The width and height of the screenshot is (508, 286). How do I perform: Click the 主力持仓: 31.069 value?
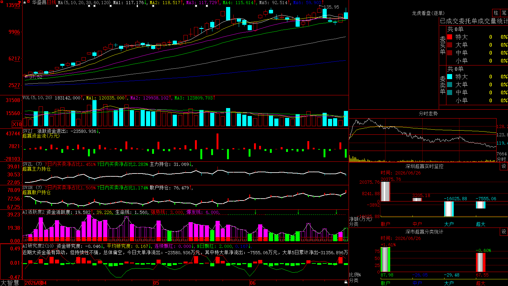(170, 164)
